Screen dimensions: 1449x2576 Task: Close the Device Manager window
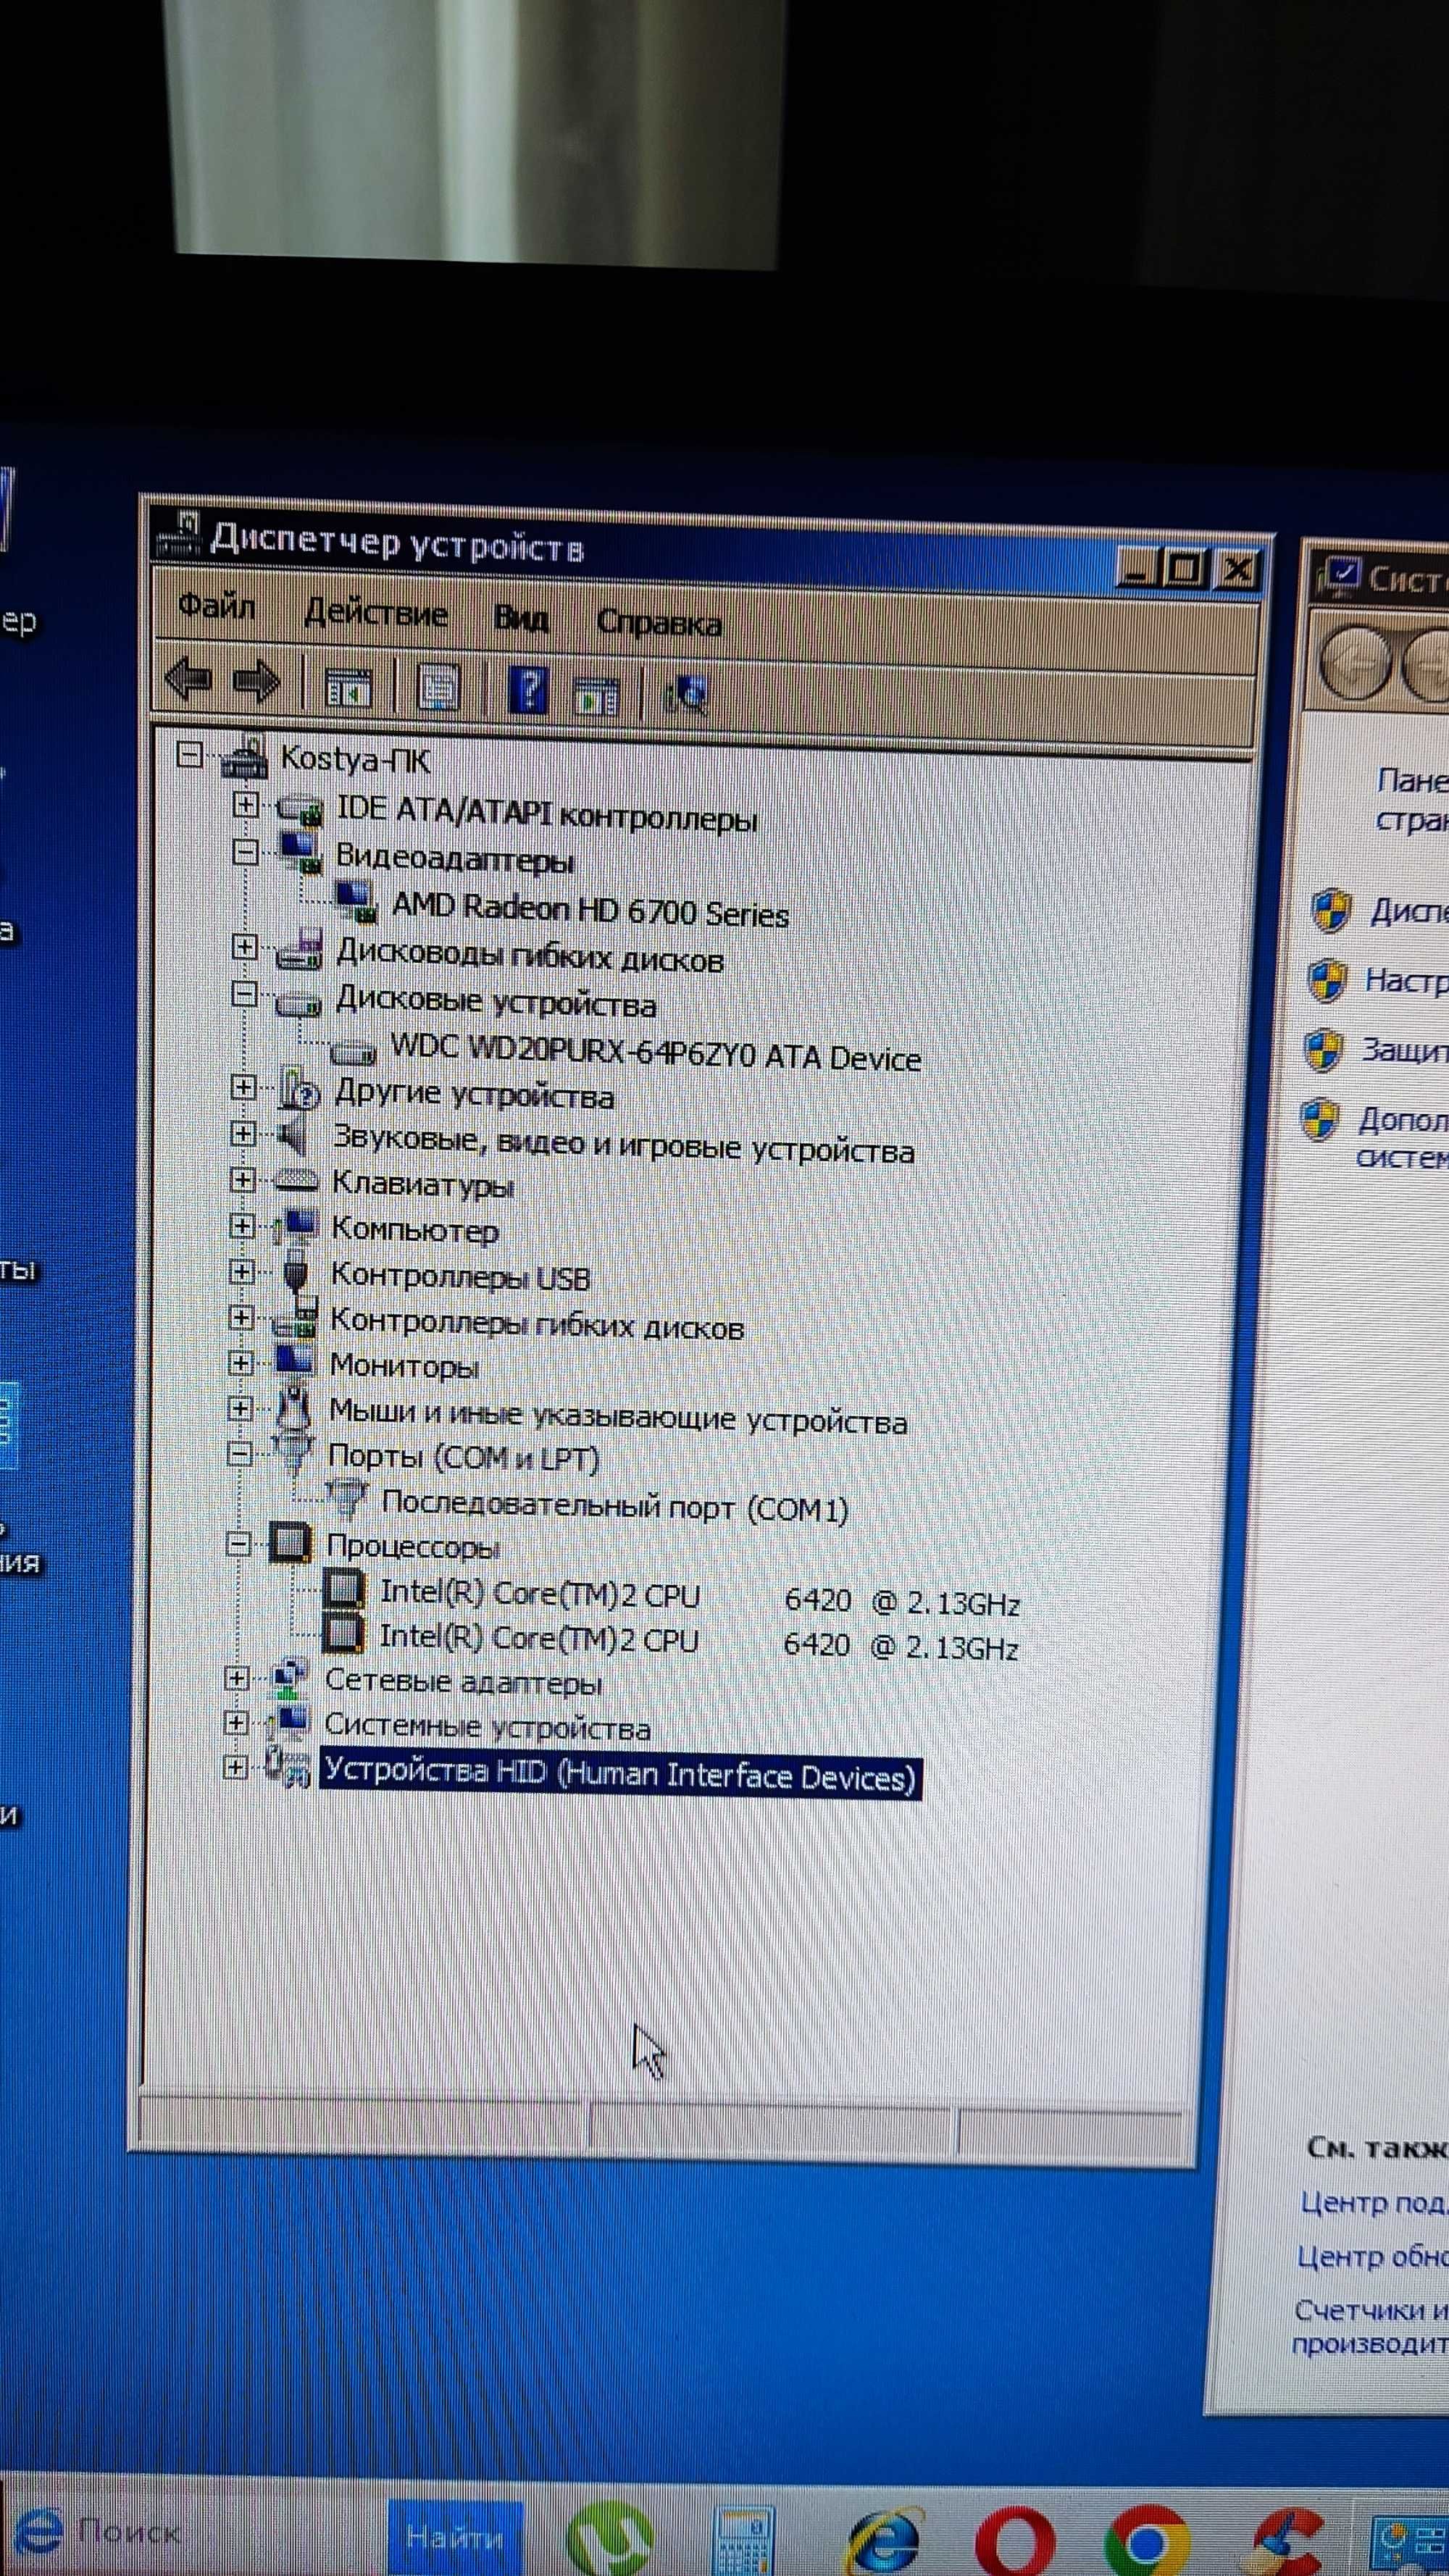point(1238,570)
